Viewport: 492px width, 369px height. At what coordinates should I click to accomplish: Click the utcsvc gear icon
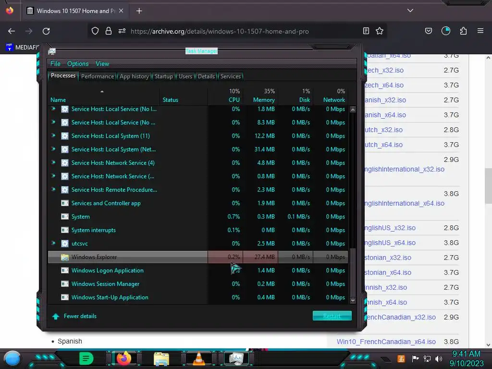[65, 244]
